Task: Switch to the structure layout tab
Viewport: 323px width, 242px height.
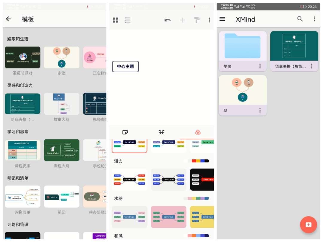Action: coord(161,132)
